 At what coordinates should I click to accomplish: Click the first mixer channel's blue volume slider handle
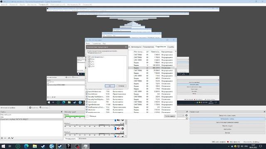[116, 120]
